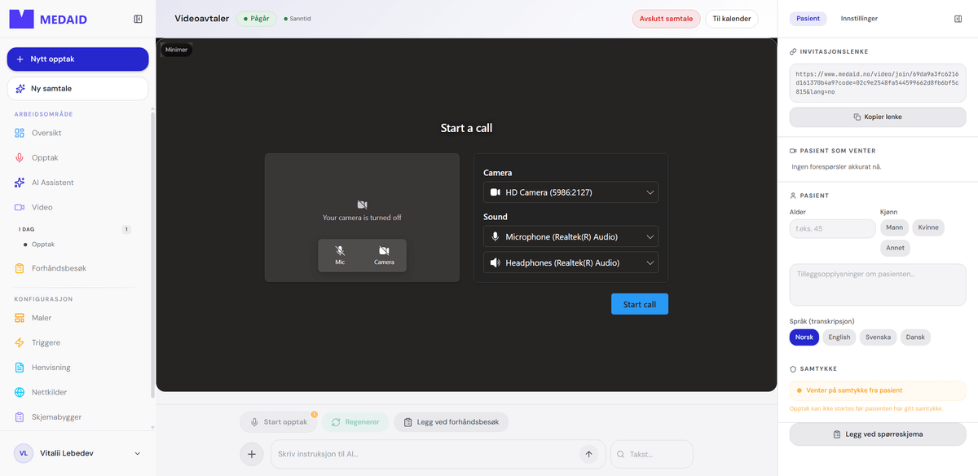The height and width of the screenshot is (476, 978).
Task: Select Kvinne as patient gender
Action: tap(928, 227)
